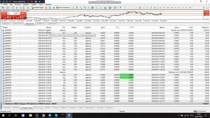Toggle Auto-trading on or off
210x118 pixels.
[63, 8]
